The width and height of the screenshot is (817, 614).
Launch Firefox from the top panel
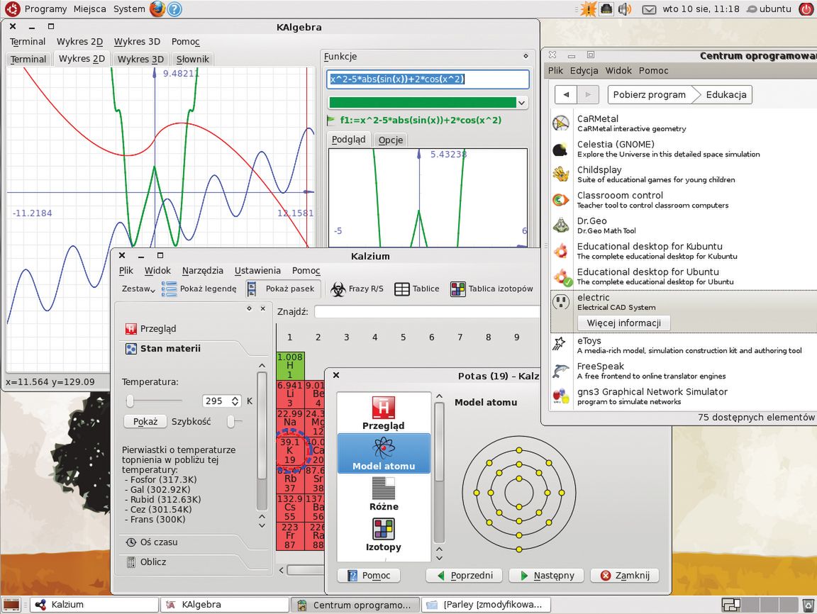157,9
